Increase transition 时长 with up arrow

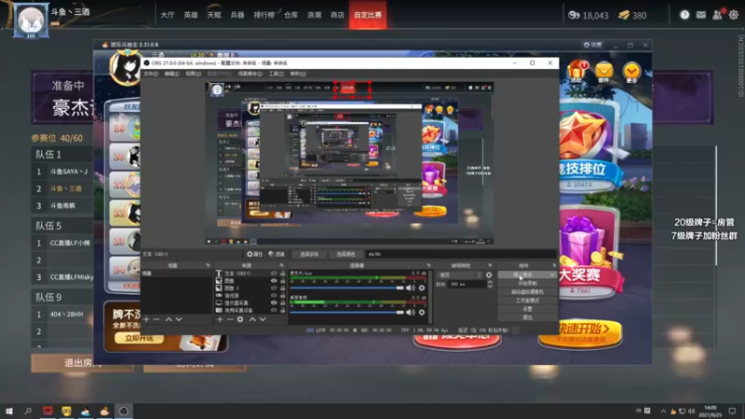490,282
